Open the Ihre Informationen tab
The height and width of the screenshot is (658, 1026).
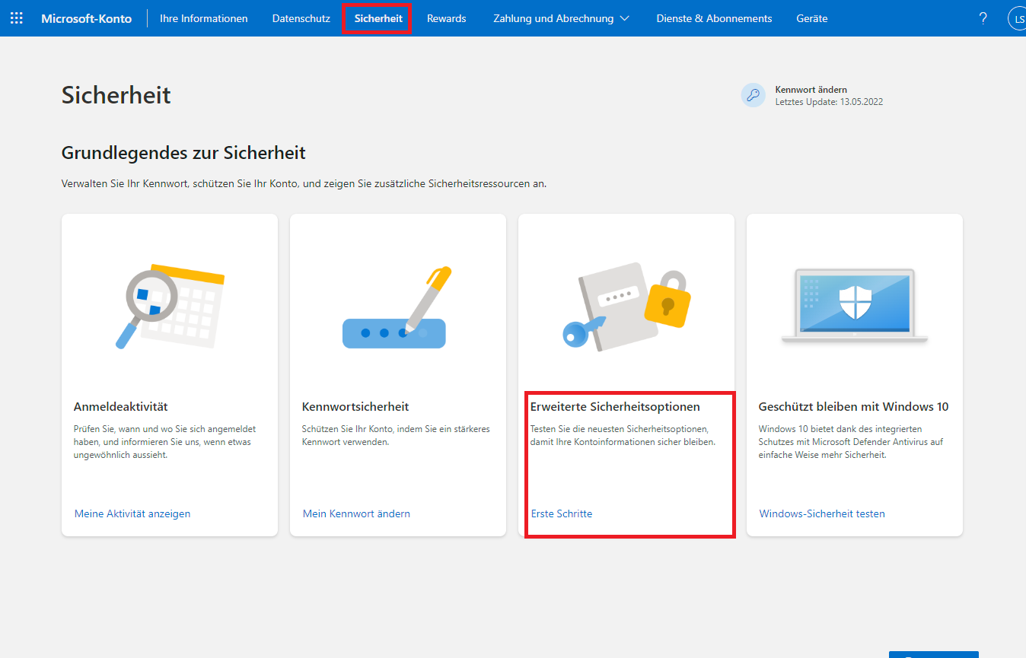[x=204, y=18]
